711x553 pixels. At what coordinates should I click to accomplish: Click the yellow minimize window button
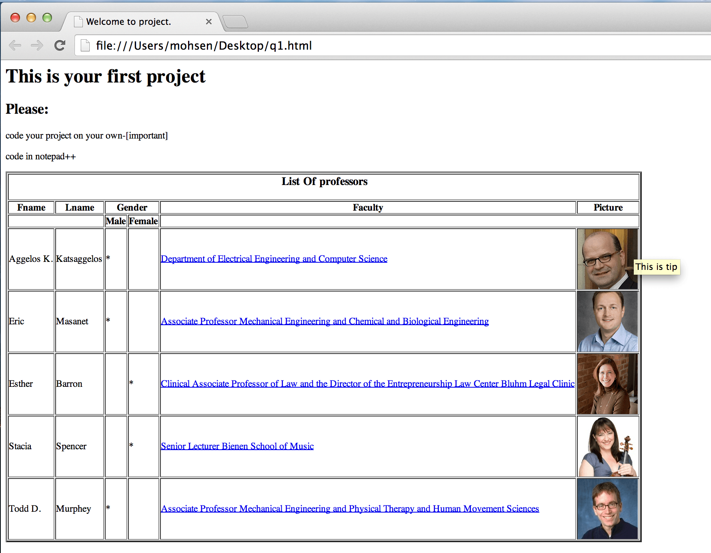[x=31, y=18]
